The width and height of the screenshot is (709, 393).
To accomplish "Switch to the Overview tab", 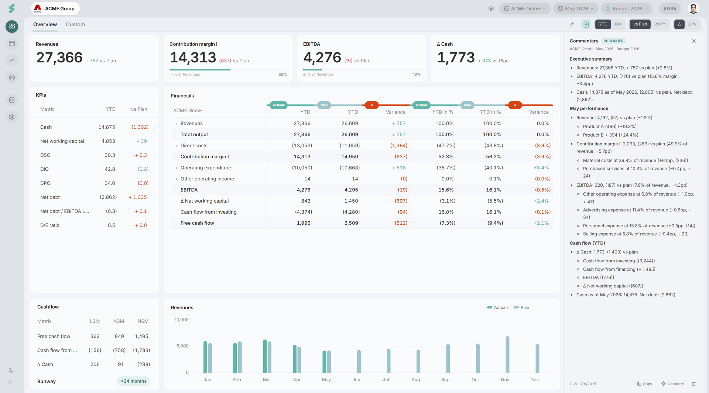I will point(45,24).
